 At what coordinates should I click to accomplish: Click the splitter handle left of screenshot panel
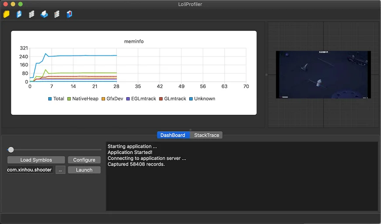click(x=266, y=75)
